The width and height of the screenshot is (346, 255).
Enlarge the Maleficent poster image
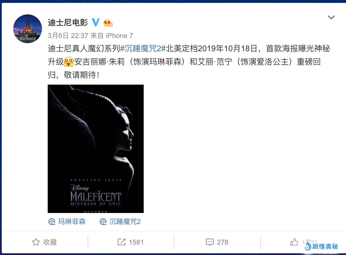point(96,149)
